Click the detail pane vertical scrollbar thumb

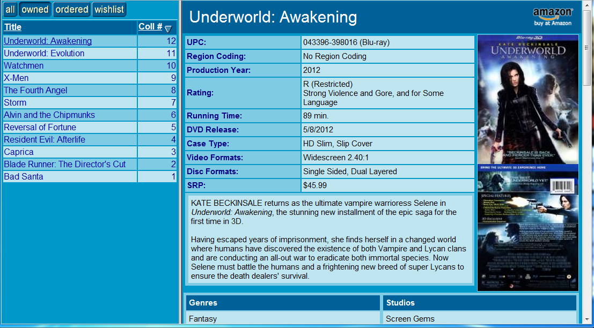click(x=587, y=47)
